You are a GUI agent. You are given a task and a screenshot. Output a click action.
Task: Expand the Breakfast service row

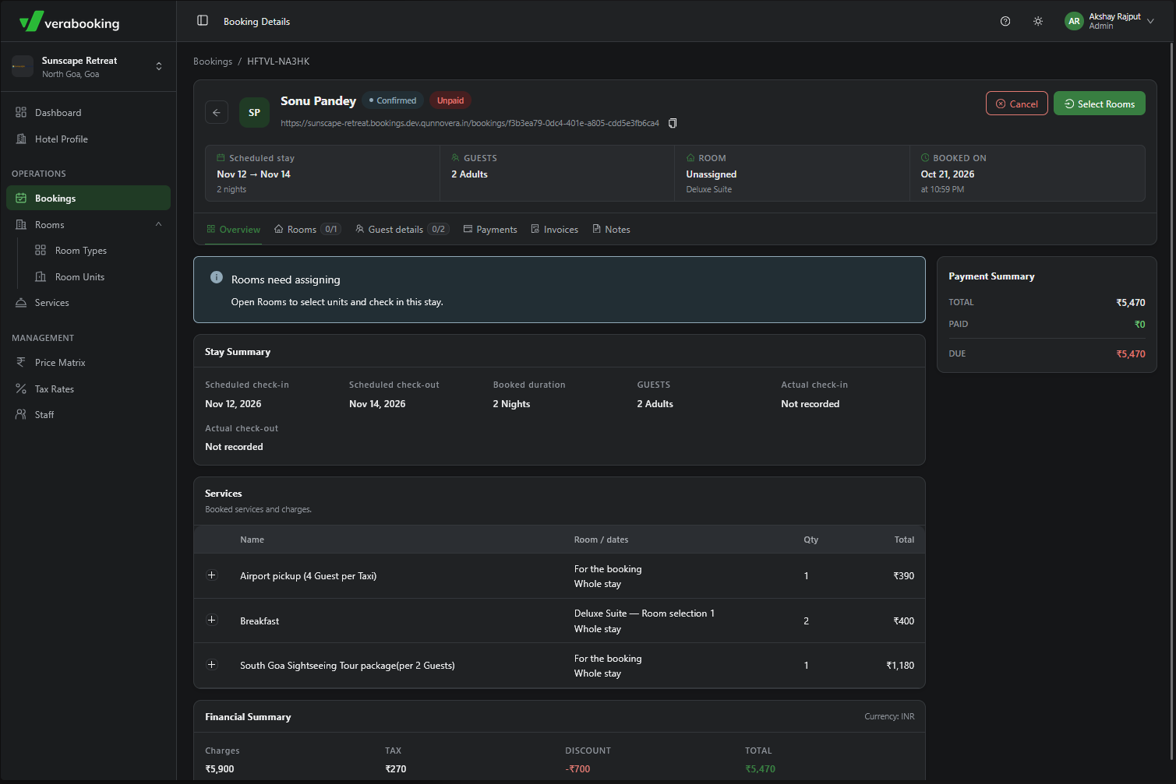tap(211, 621)
